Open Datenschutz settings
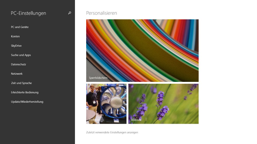 pyautogui.click(x=18, y=64)
